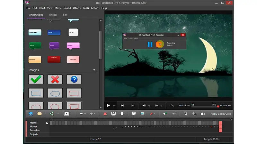Viewport: 257px width, 144px height.
Task: Toggle the mute sound speaker icon
Action: pos(174,114)
